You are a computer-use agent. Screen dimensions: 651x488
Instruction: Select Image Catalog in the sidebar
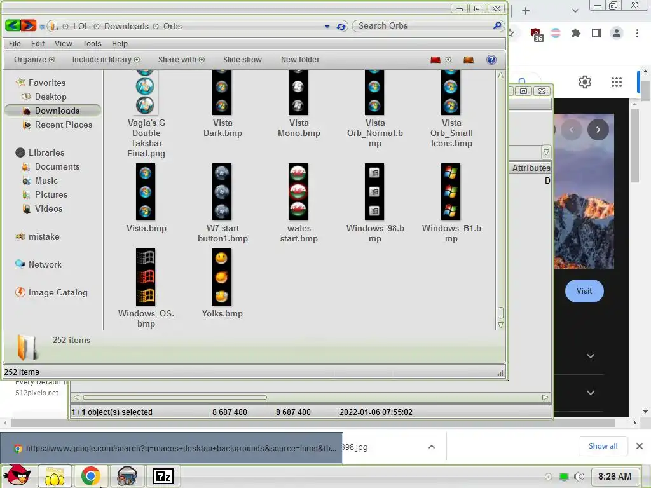pos(58,292)
